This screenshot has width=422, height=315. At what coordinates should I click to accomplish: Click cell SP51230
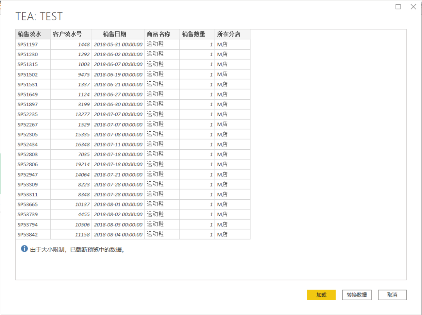33,54
